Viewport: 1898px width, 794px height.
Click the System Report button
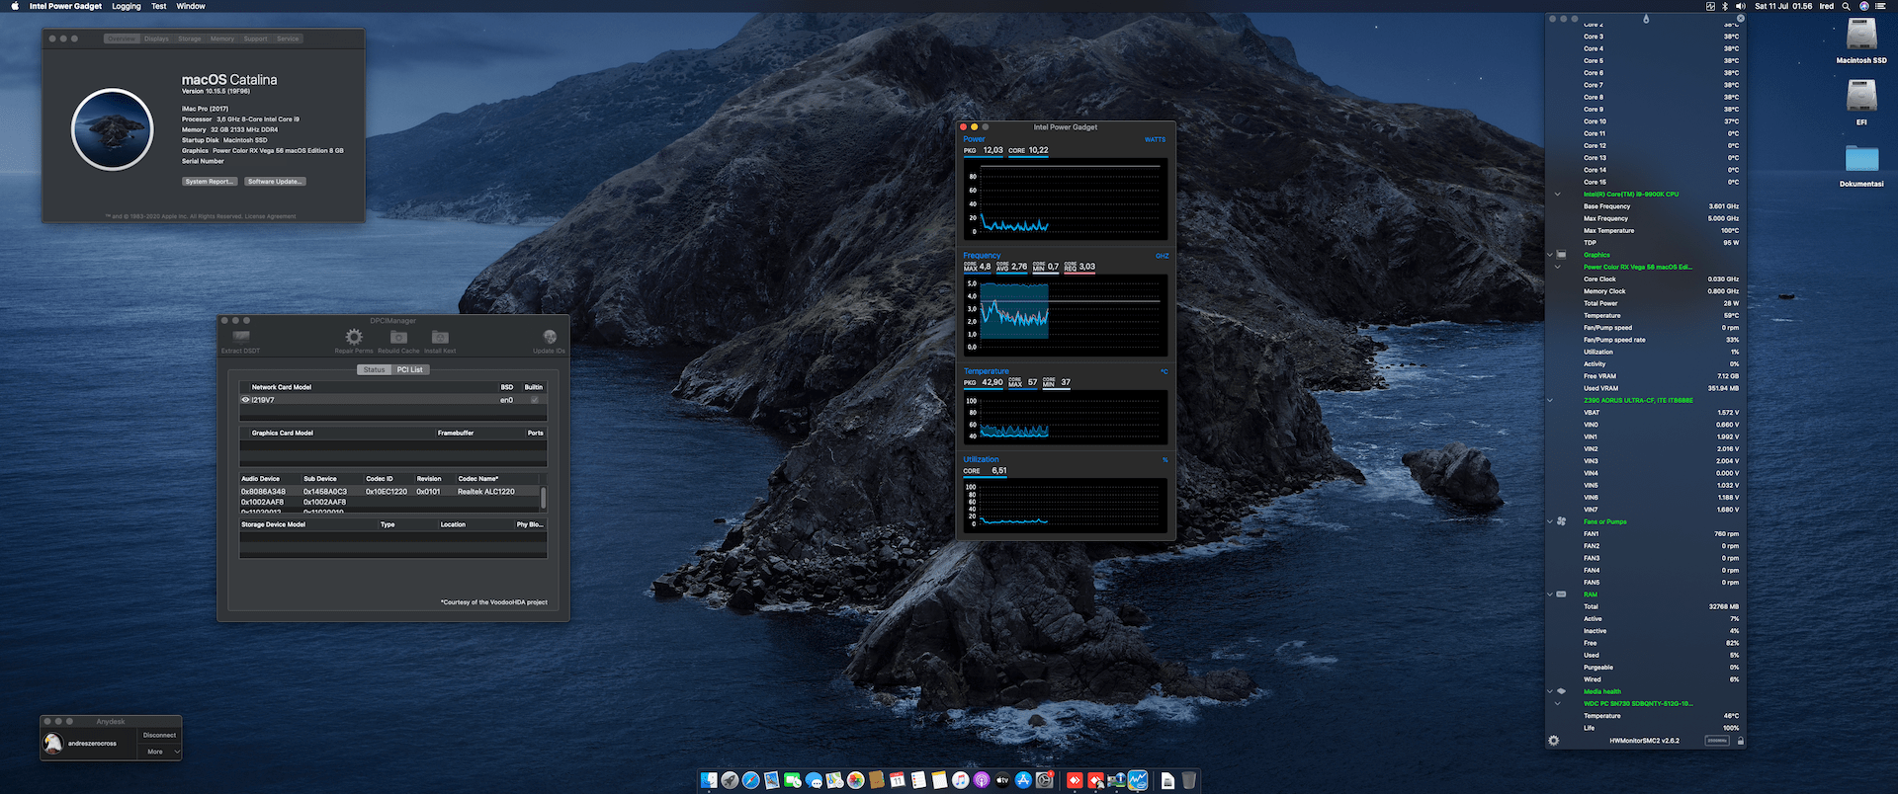tap(210, 182)
